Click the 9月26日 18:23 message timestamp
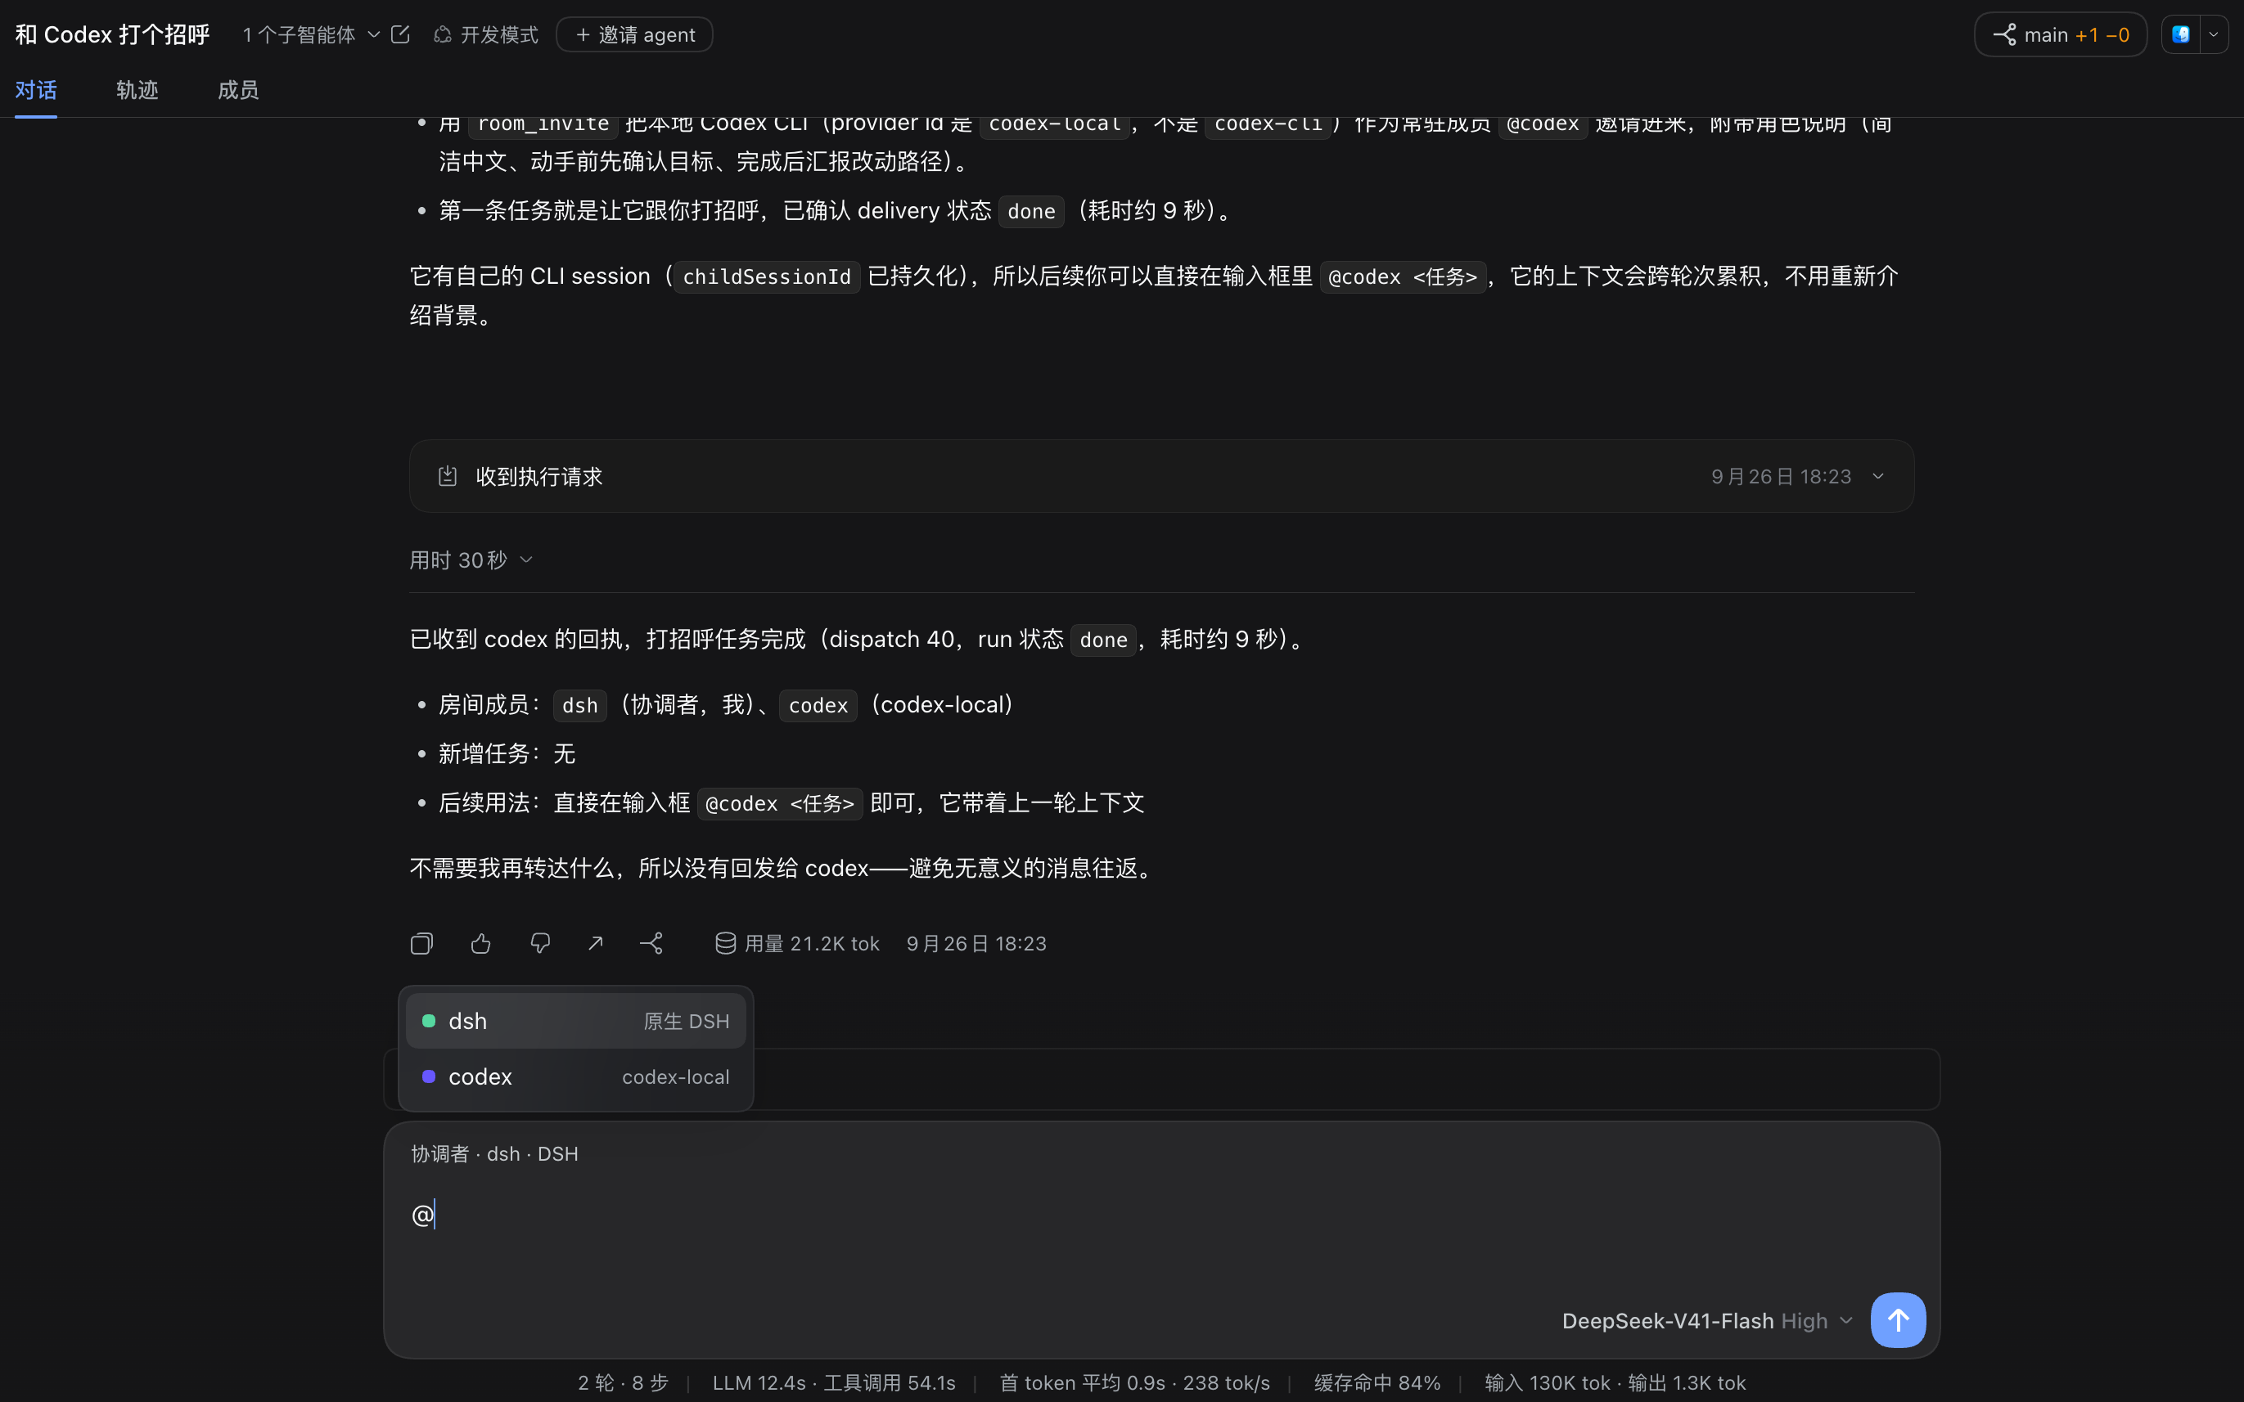The width and height of the screenshot is (2244, 1402). [976, 943]
